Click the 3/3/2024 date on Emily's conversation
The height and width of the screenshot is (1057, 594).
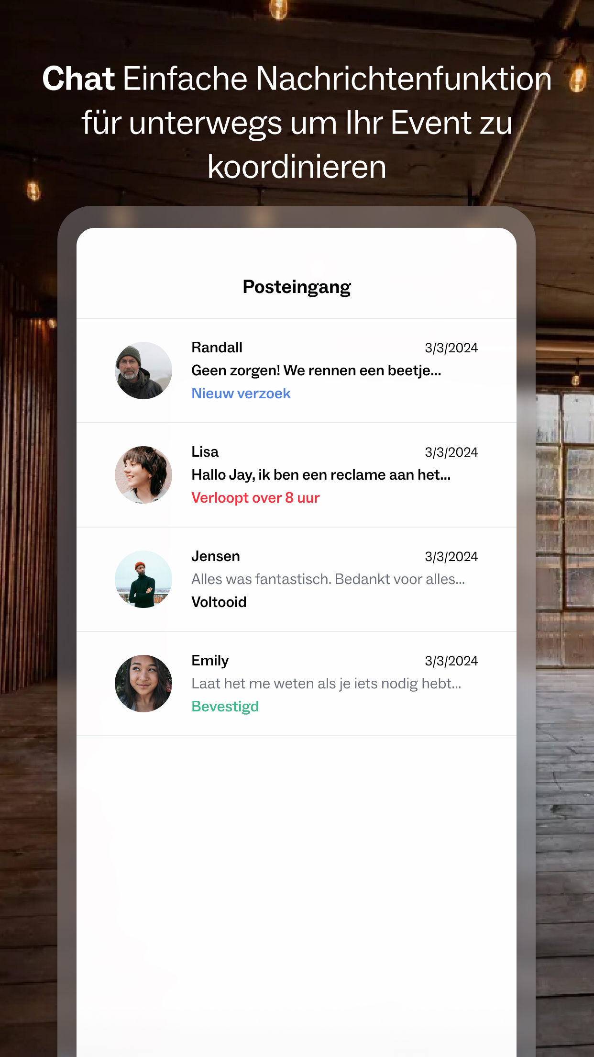coord(451,661)
